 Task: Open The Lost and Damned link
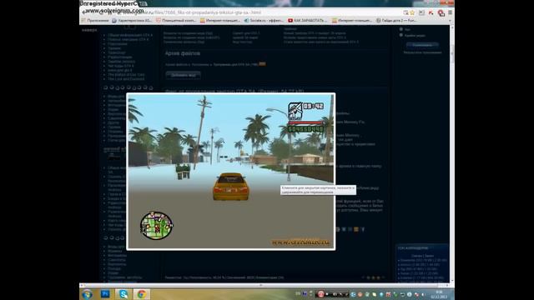(x=126, y=79)
